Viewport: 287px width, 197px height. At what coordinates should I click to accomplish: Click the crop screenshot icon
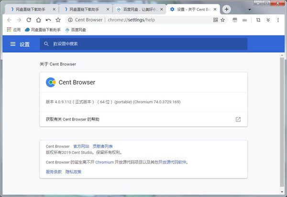[x=258, y=20]
